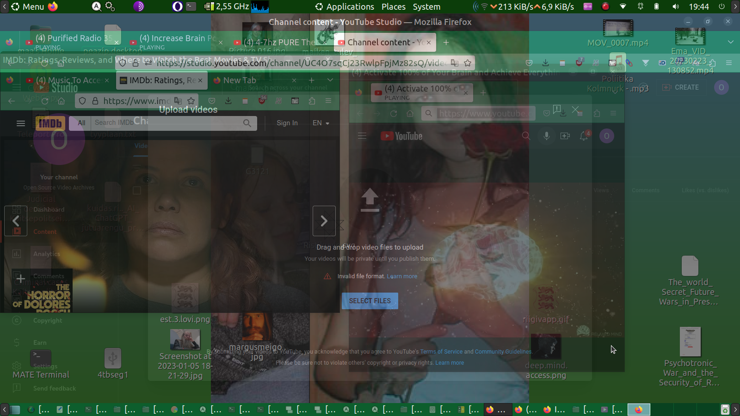Switch to the 'IMDb: Ratings' tab
This screenshot has height=416, width=740.
coord(161,80)
